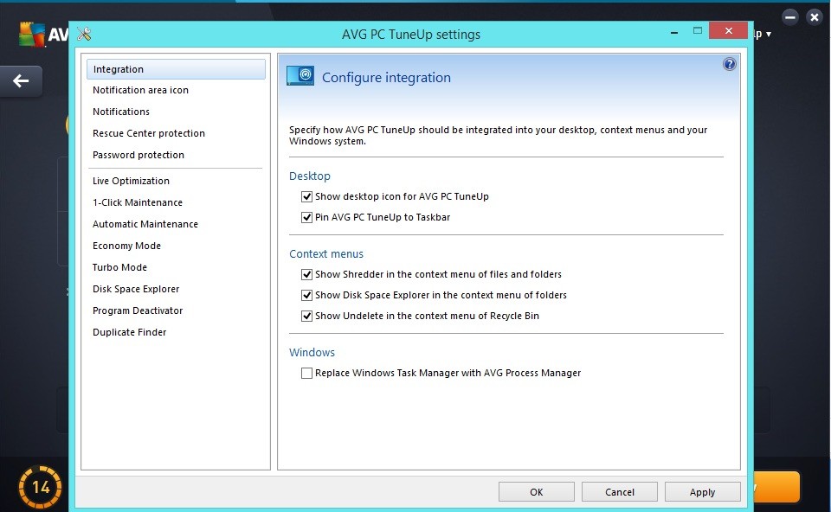Open 1-Click Maintenance settings

pyautogui.click(x=138, y=202)
